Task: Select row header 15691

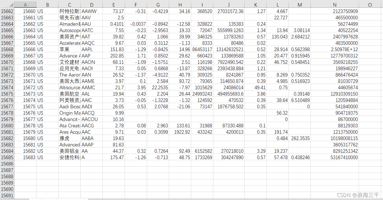Action: pos(7,196)
